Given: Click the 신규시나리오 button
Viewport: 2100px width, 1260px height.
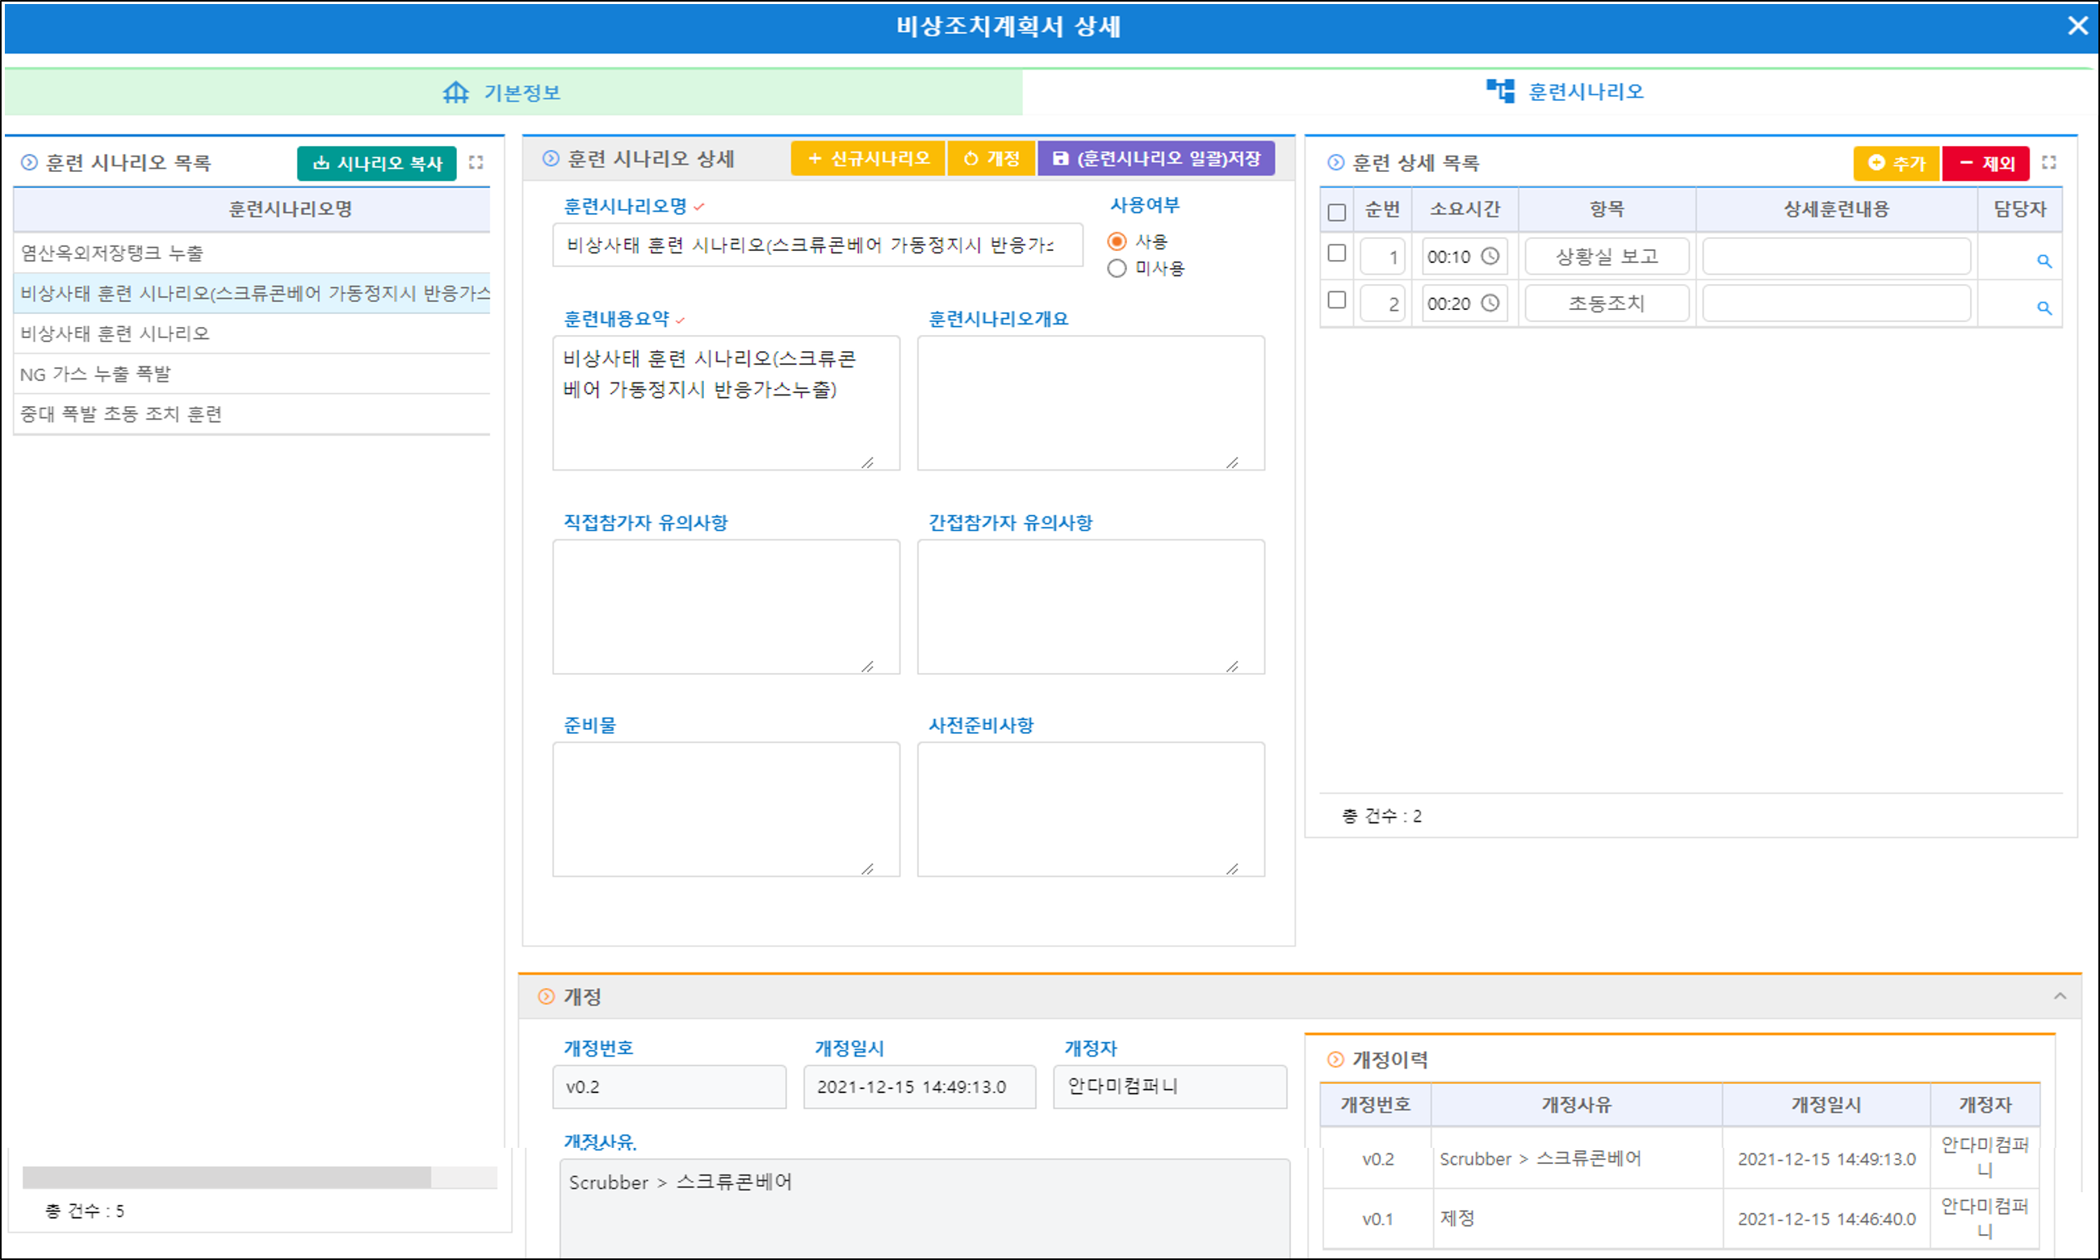Looking at the screenshot, I should pos(868,159).
